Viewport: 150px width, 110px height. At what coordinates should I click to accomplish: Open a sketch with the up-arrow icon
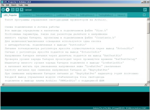17,10
